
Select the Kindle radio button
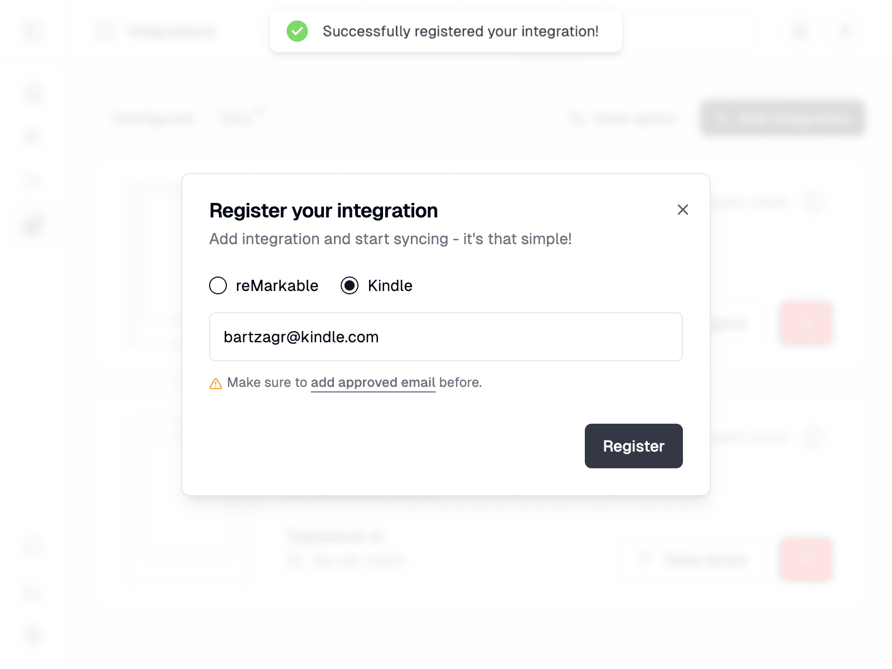pyautogui.click(x=350, y=285)
